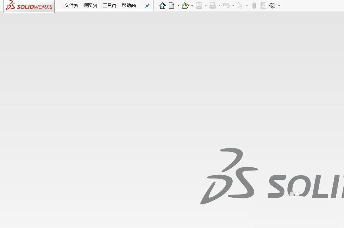
Task: Open an existing file with the folder icon
Action: point(185,6)
